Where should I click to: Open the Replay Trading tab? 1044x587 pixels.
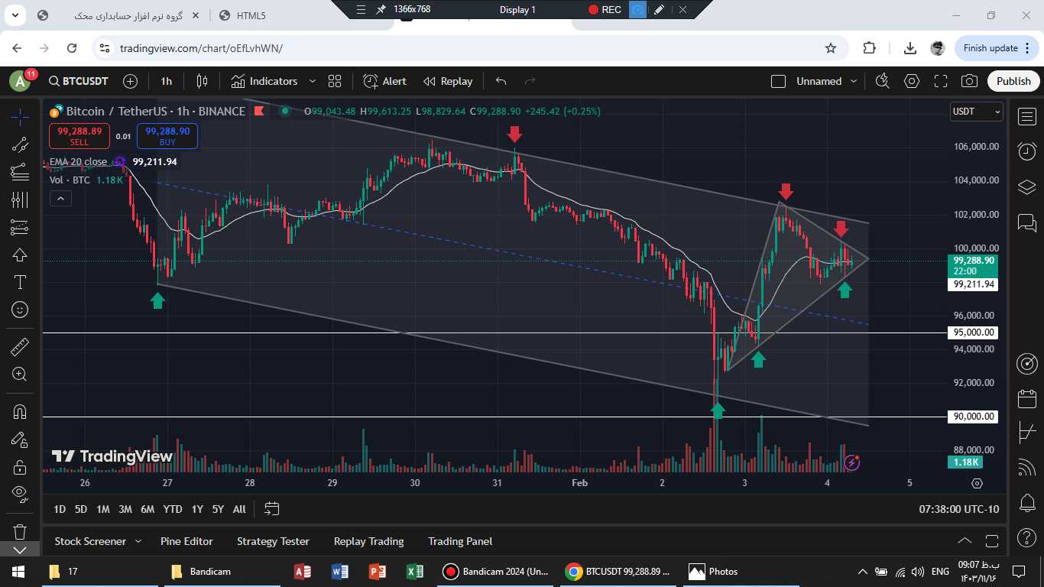click(368, 541)
